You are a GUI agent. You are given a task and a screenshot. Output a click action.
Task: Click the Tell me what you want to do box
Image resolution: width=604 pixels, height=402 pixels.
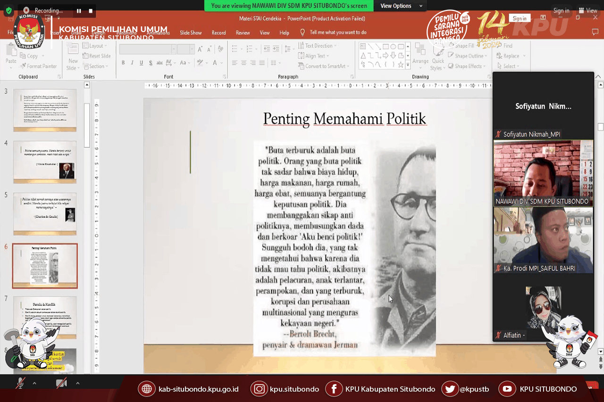338,33
